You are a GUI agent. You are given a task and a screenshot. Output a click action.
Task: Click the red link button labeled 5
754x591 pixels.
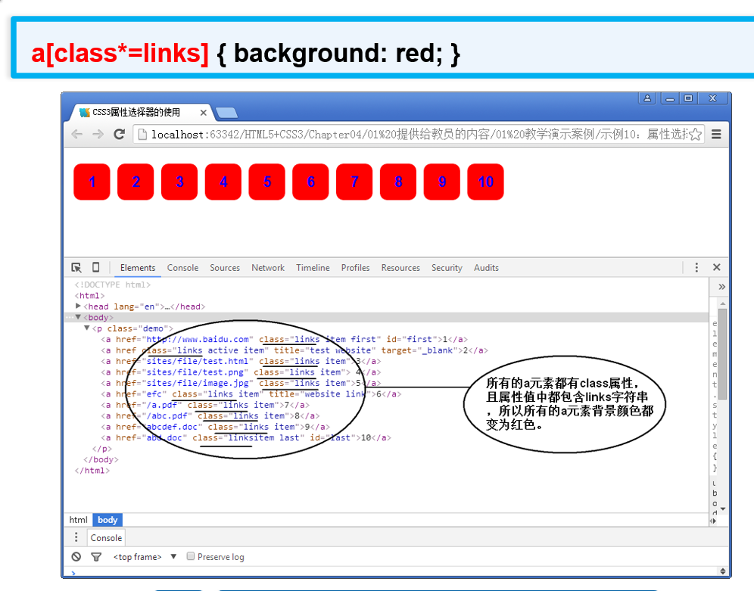pyautogui.click(x=267, y=182)
